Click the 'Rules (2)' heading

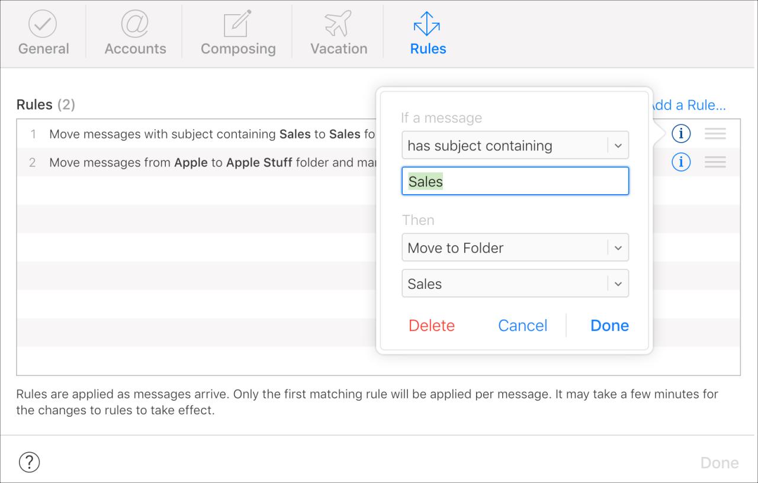46,105
